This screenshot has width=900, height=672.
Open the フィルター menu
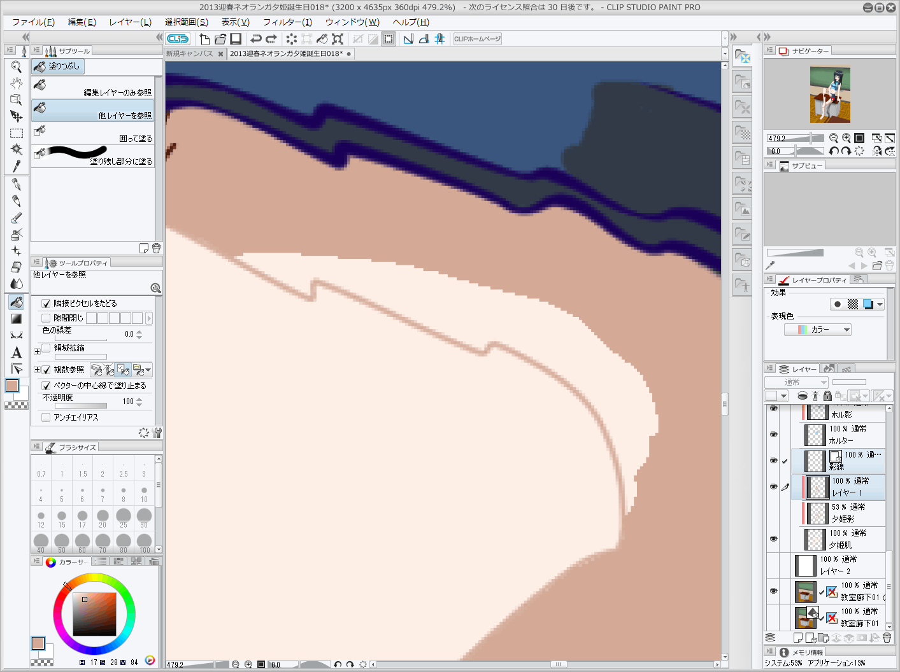(287, 22)
